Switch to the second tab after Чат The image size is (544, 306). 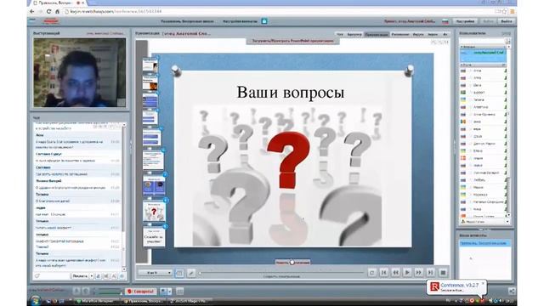[354, 34]
